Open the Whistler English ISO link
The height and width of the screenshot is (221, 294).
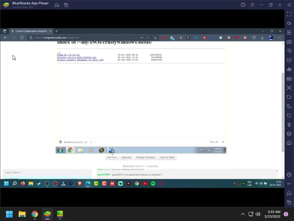tap(77, 57)
